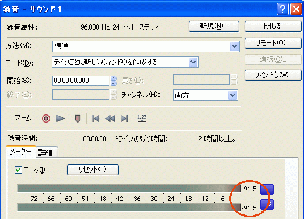Click the ウィンドウ(W)... button
The image size is (304, 219).
pos(273,75)
